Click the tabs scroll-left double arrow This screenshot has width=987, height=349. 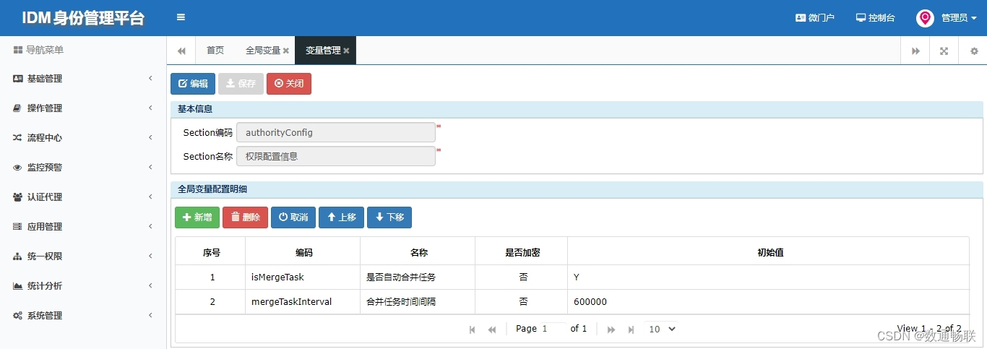(x=181, y=51)
